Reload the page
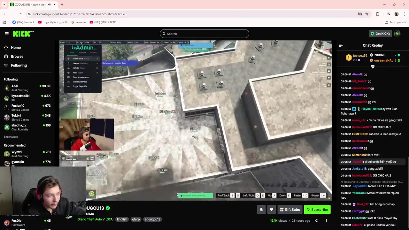This screenshot has width=409, height=230. (20, 14)
